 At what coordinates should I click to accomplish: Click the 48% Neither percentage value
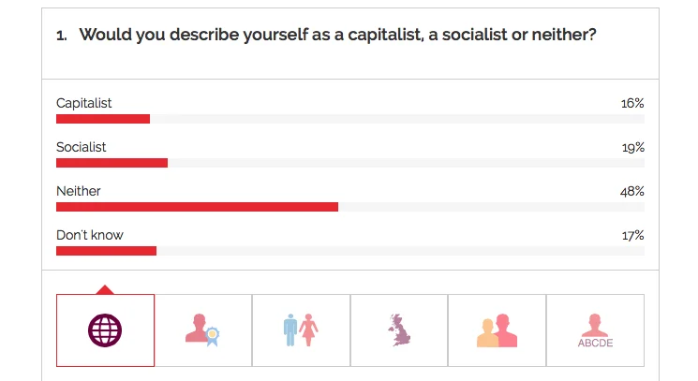coord(632,192)
